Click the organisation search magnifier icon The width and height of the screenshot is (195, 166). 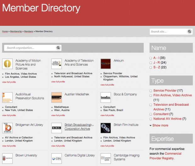[58, 48]
